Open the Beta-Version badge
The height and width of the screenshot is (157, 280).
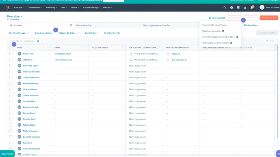pos(7,154)
